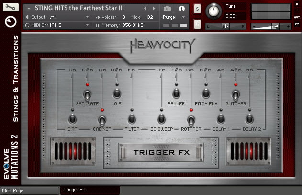
Task: Click the Tune knob
Action: [x=213, y=11]
